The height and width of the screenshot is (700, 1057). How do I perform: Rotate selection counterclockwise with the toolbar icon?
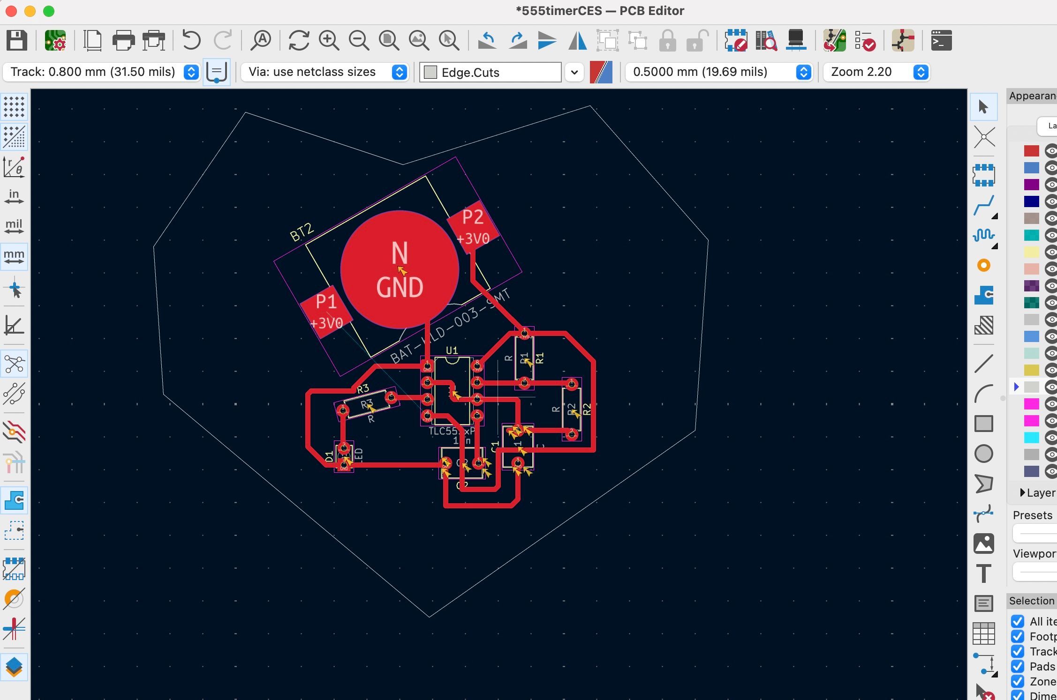point(487,40)
